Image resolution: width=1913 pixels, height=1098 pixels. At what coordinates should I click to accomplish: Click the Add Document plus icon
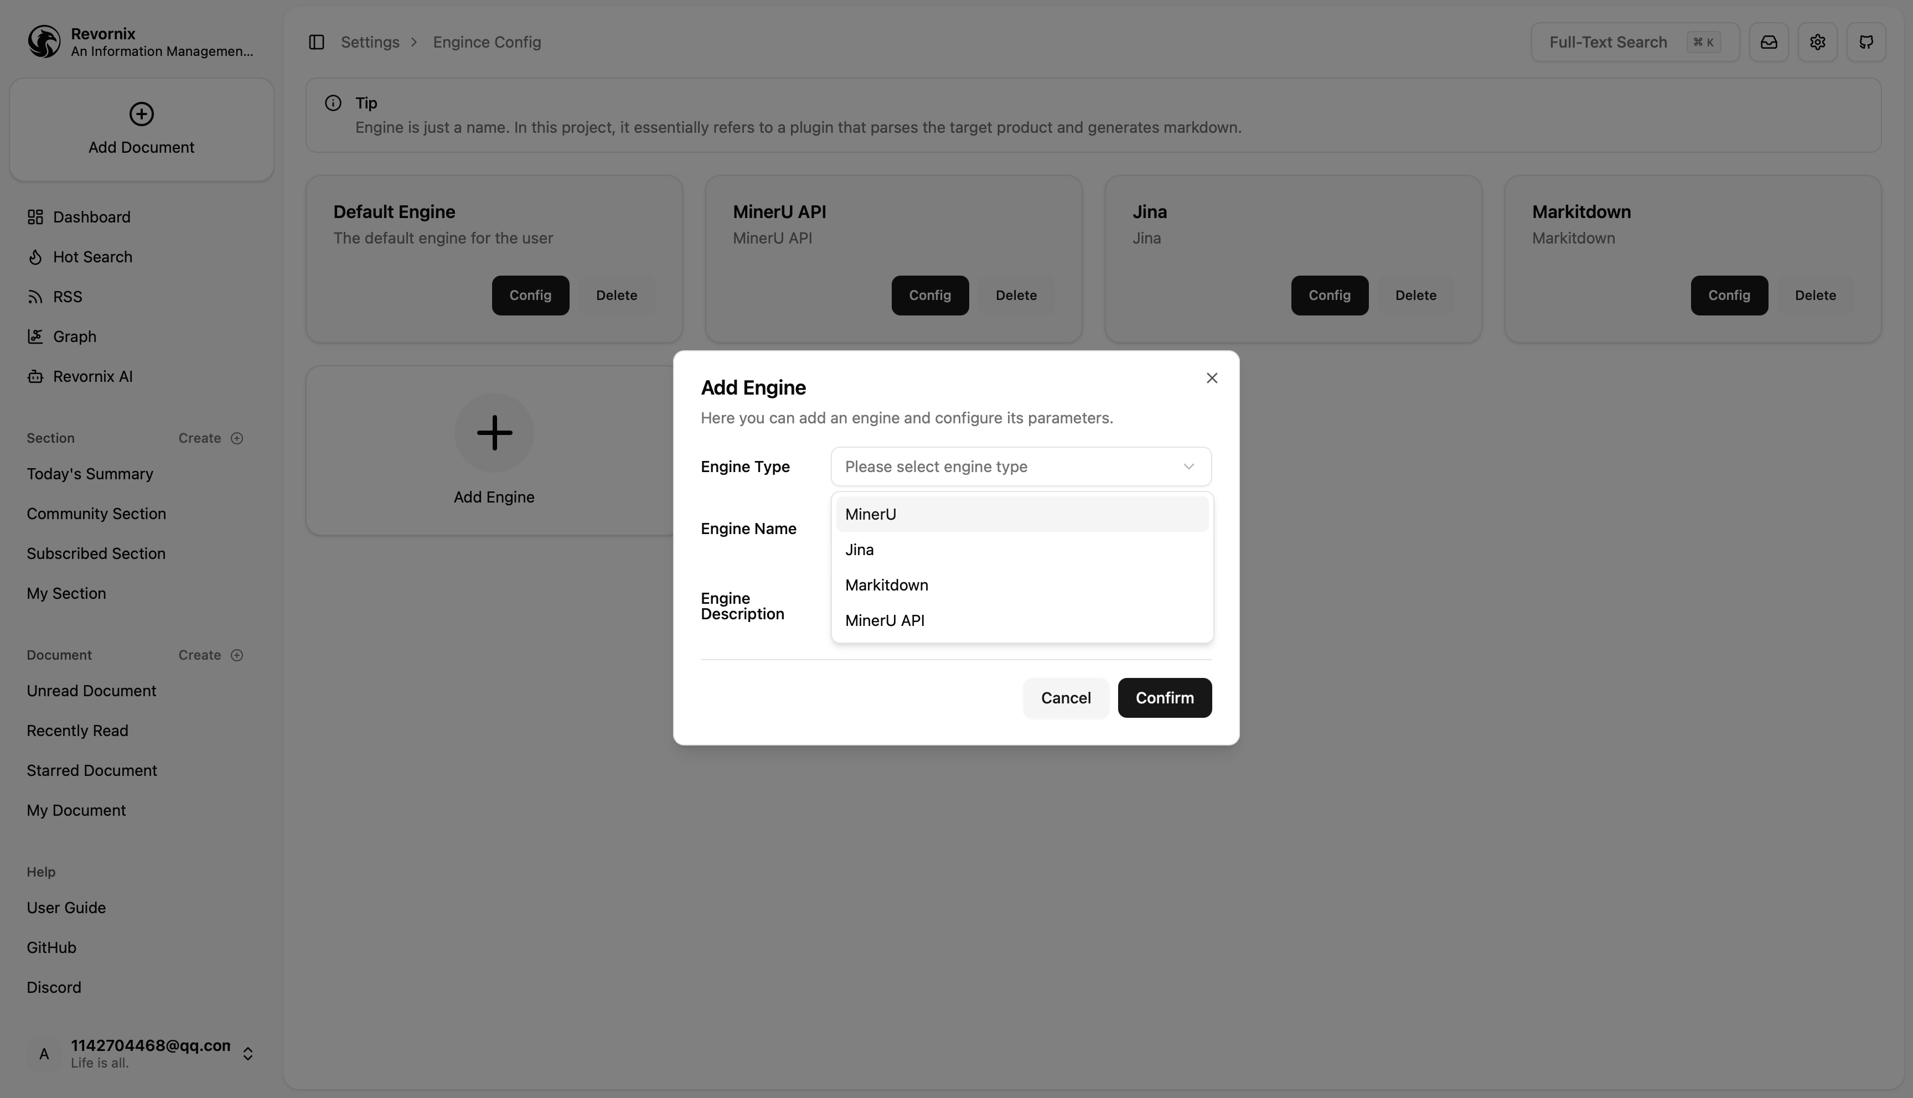pos(141,115)
